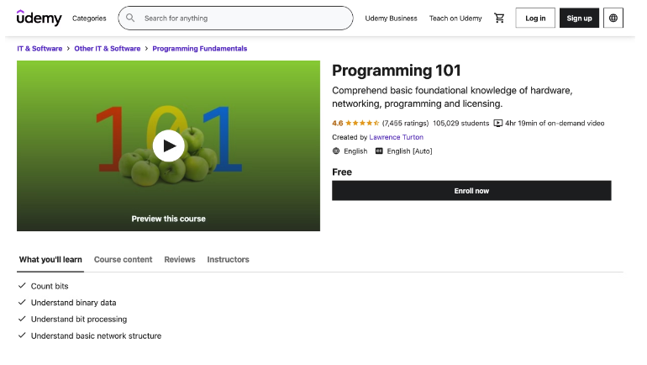Open the language globe button
647x365 pixels.
(613, 18)
